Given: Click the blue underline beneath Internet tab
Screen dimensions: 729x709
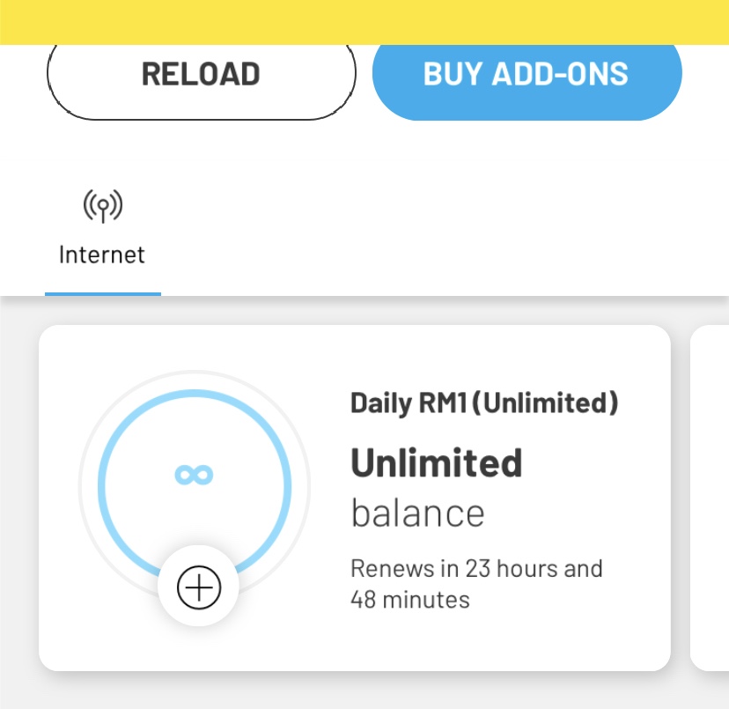Looking at the screenshot, I should pos(103,294).
